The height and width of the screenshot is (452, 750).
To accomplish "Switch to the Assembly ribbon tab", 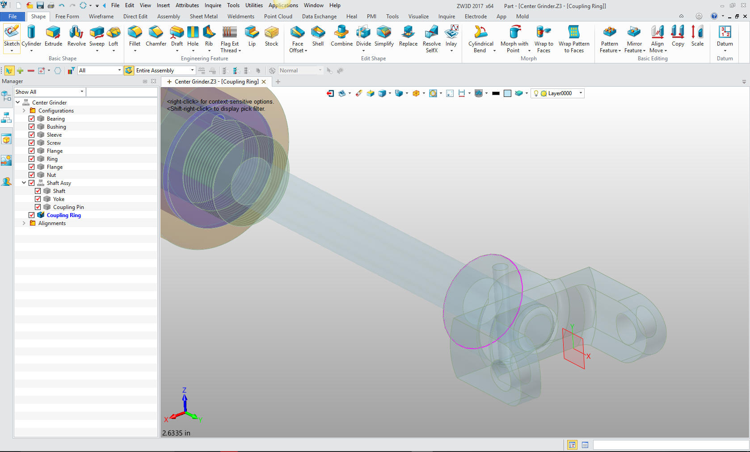I will click(169, 17).
